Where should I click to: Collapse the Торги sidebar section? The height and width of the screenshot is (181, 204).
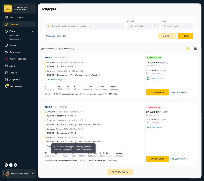point(33,31)
